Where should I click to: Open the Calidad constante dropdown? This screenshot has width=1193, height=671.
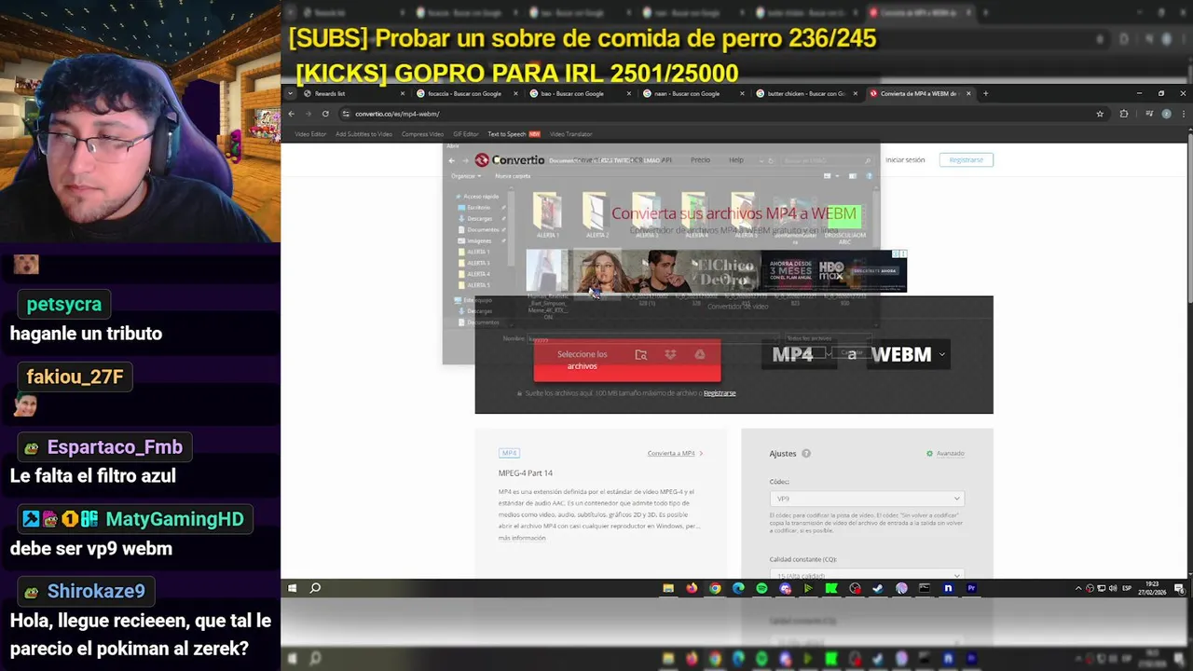coord(866,574)
